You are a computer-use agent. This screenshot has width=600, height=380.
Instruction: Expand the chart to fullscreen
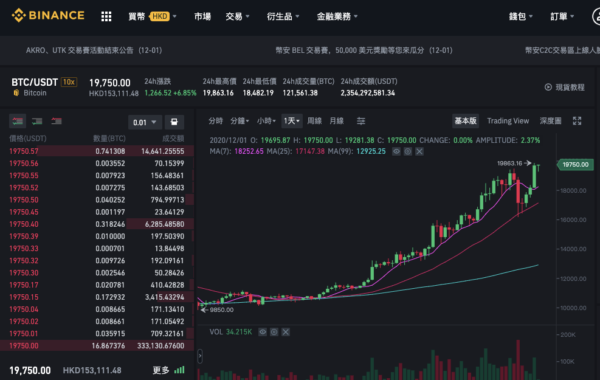pyautogui.click(x=577, y=121)
